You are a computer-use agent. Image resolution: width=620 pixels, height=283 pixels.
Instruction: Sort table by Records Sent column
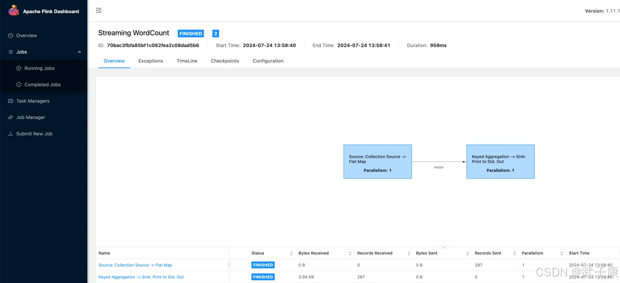515,253
